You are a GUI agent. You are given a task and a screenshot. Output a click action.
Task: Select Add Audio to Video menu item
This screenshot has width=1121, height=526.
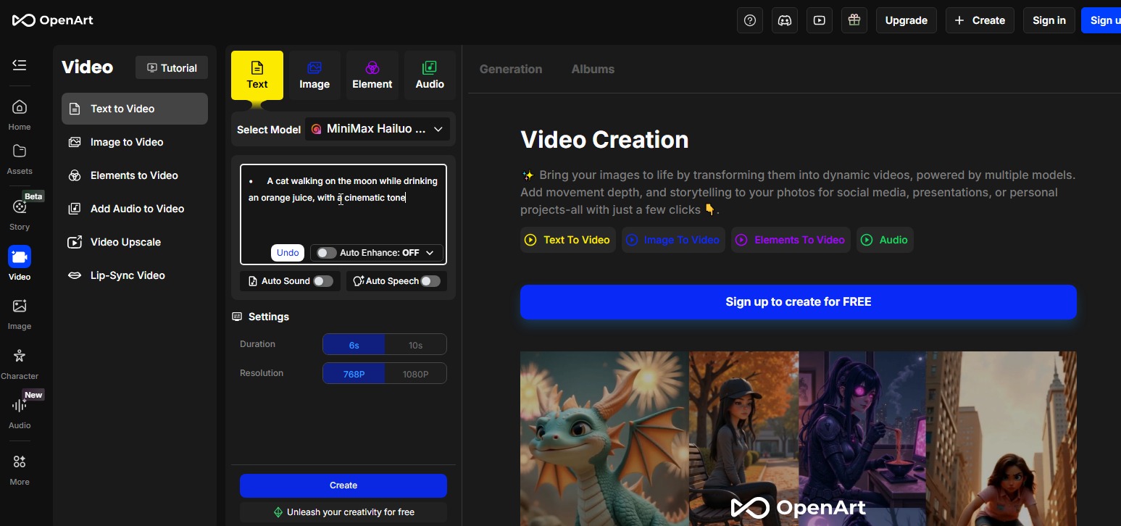(135, 209)
